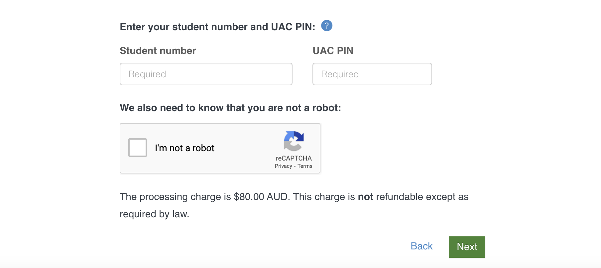Focus the Student number input field
The height and width of the screenshot is (268, 601).
coord(206,74)
